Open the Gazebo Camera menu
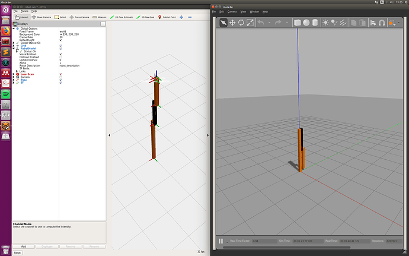Viewport: 409px width, 256px height. click(x=232, y=12)
